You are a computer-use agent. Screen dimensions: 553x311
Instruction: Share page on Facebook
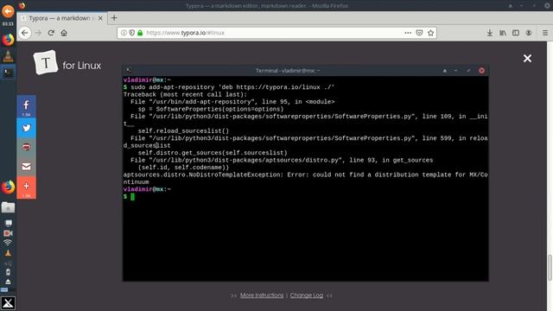click(x=26, y=106)
